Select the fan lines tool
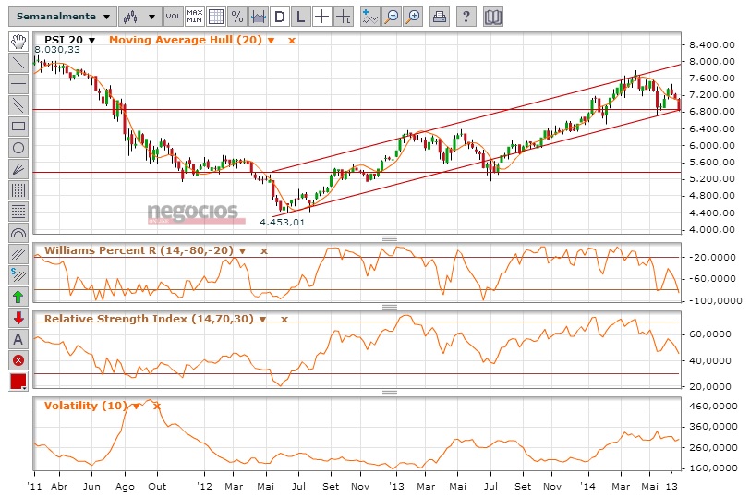Image resolution: width=750 pixels, height=498 pixels. coord(18,169)
